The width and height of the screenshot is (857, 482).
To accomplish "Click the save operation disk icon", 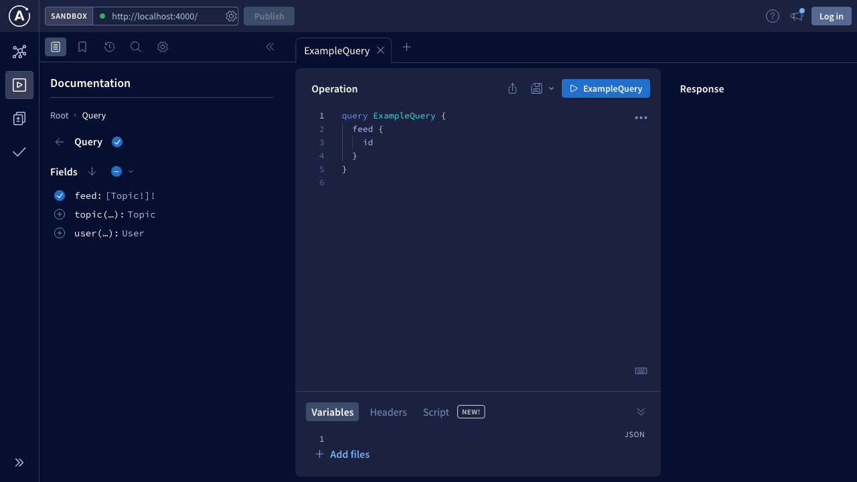I will point(536,88).
